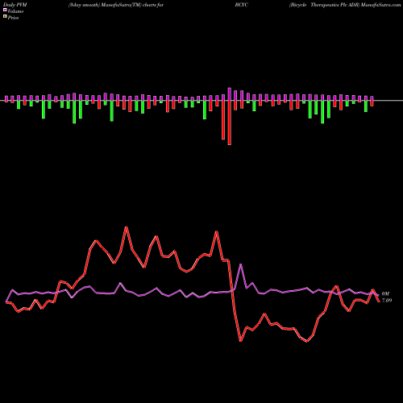This screenshot has width=403, height=403.
Task: Click the 'Bicycle Therapeutics Plc ADR' heading text
Action: (x=324, y=5)
